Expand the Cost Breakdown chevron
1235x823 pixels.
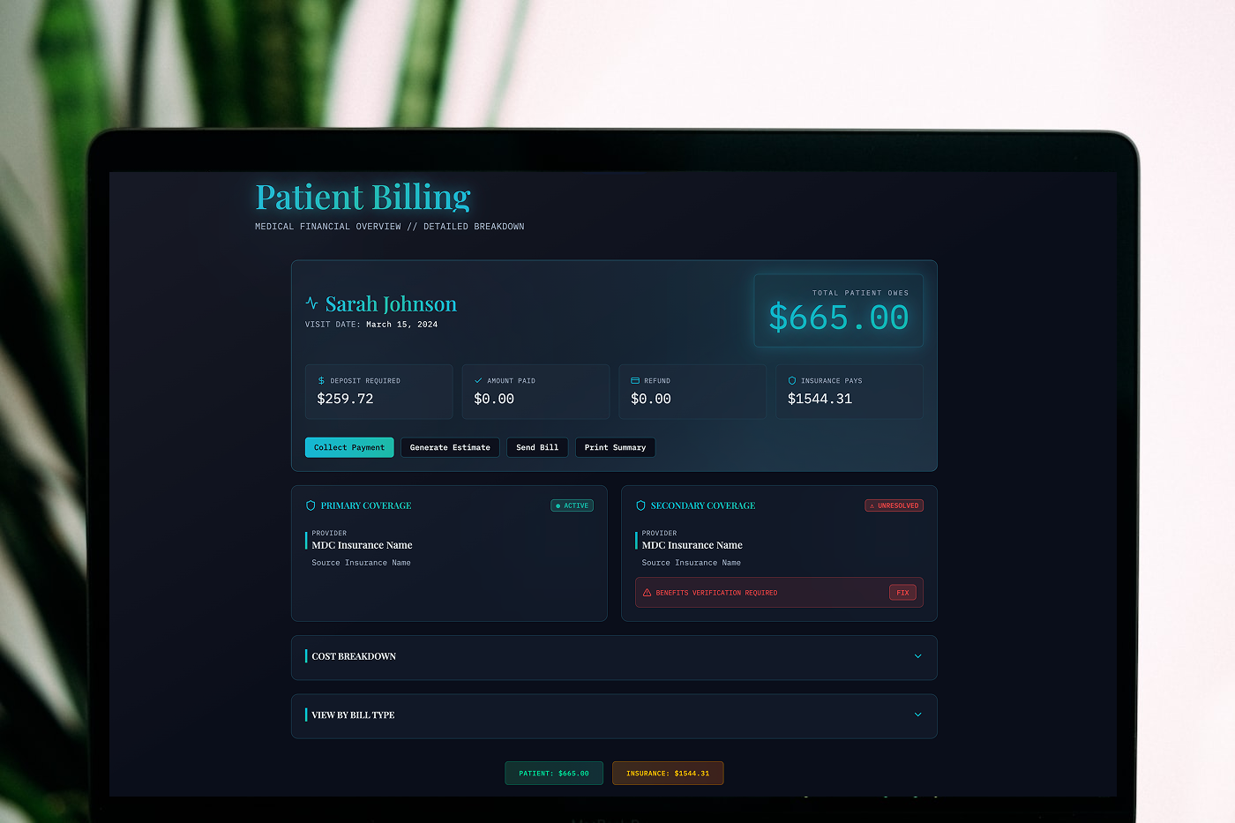click(917, 656)
